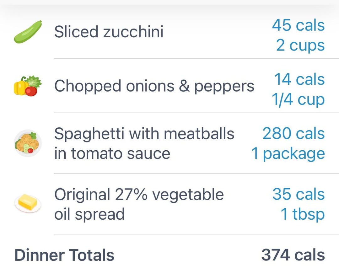
Task: Edit the 45 cals zucchini value
Action: 298,25
